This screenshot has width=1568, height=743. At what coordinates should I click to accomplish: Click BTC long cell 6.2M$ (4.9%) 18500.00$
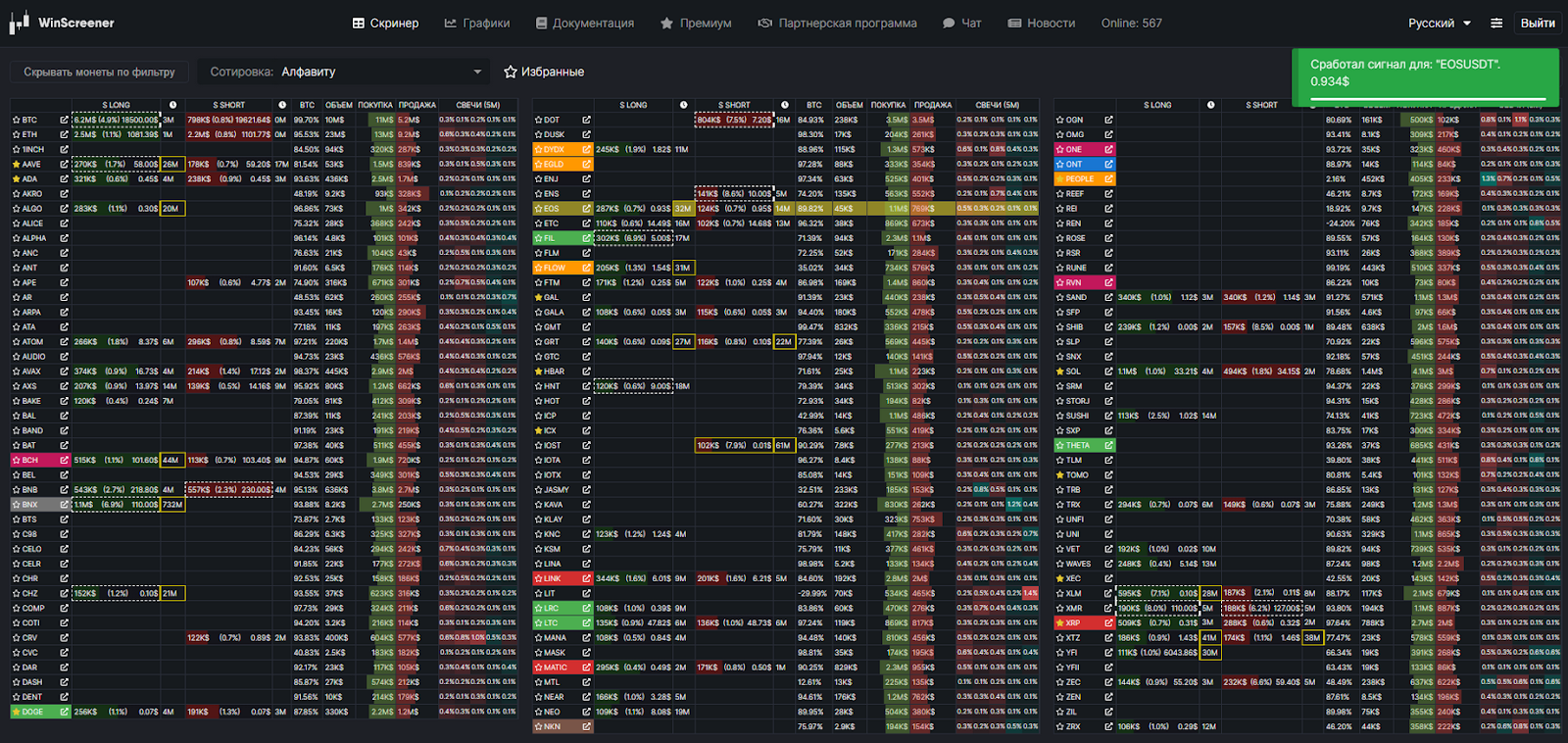[x=116, y=121]
